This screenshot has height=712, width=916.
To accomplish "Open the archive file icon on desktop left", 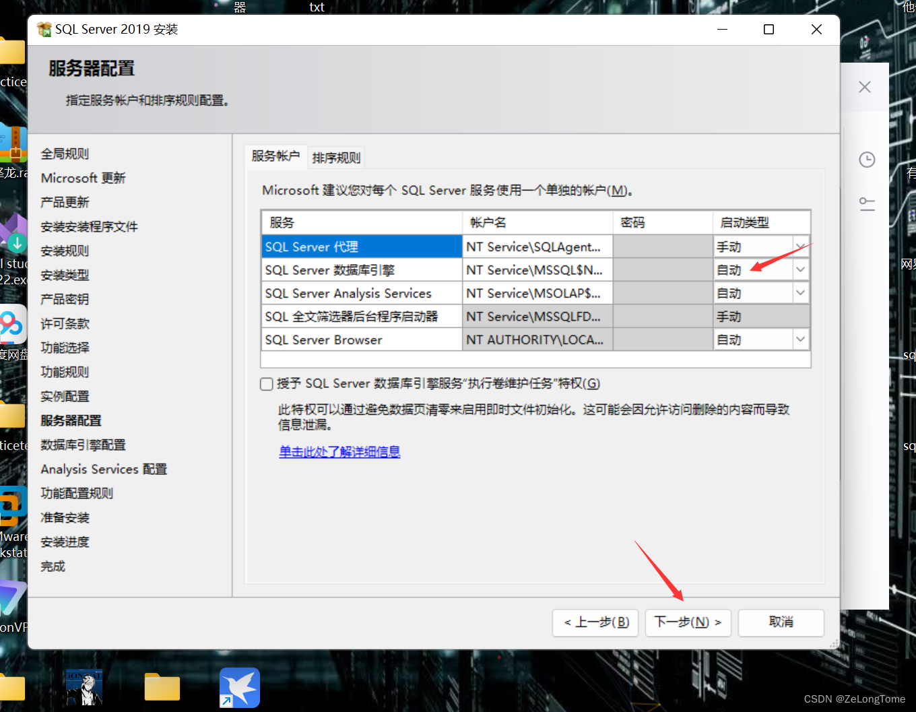I will (13, 143).
